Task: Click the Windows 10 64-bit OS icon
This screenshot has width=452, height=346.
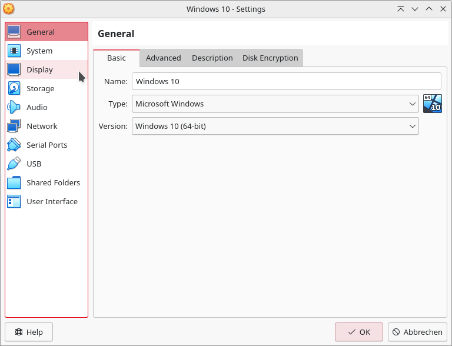Action: (433, 104)
